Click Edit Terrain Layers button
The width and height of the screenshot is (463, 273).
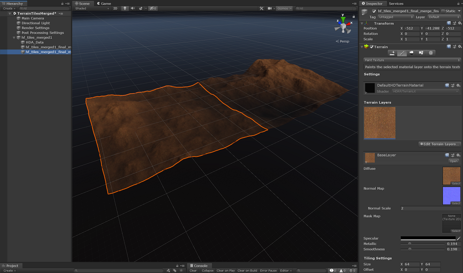[440, 144]
